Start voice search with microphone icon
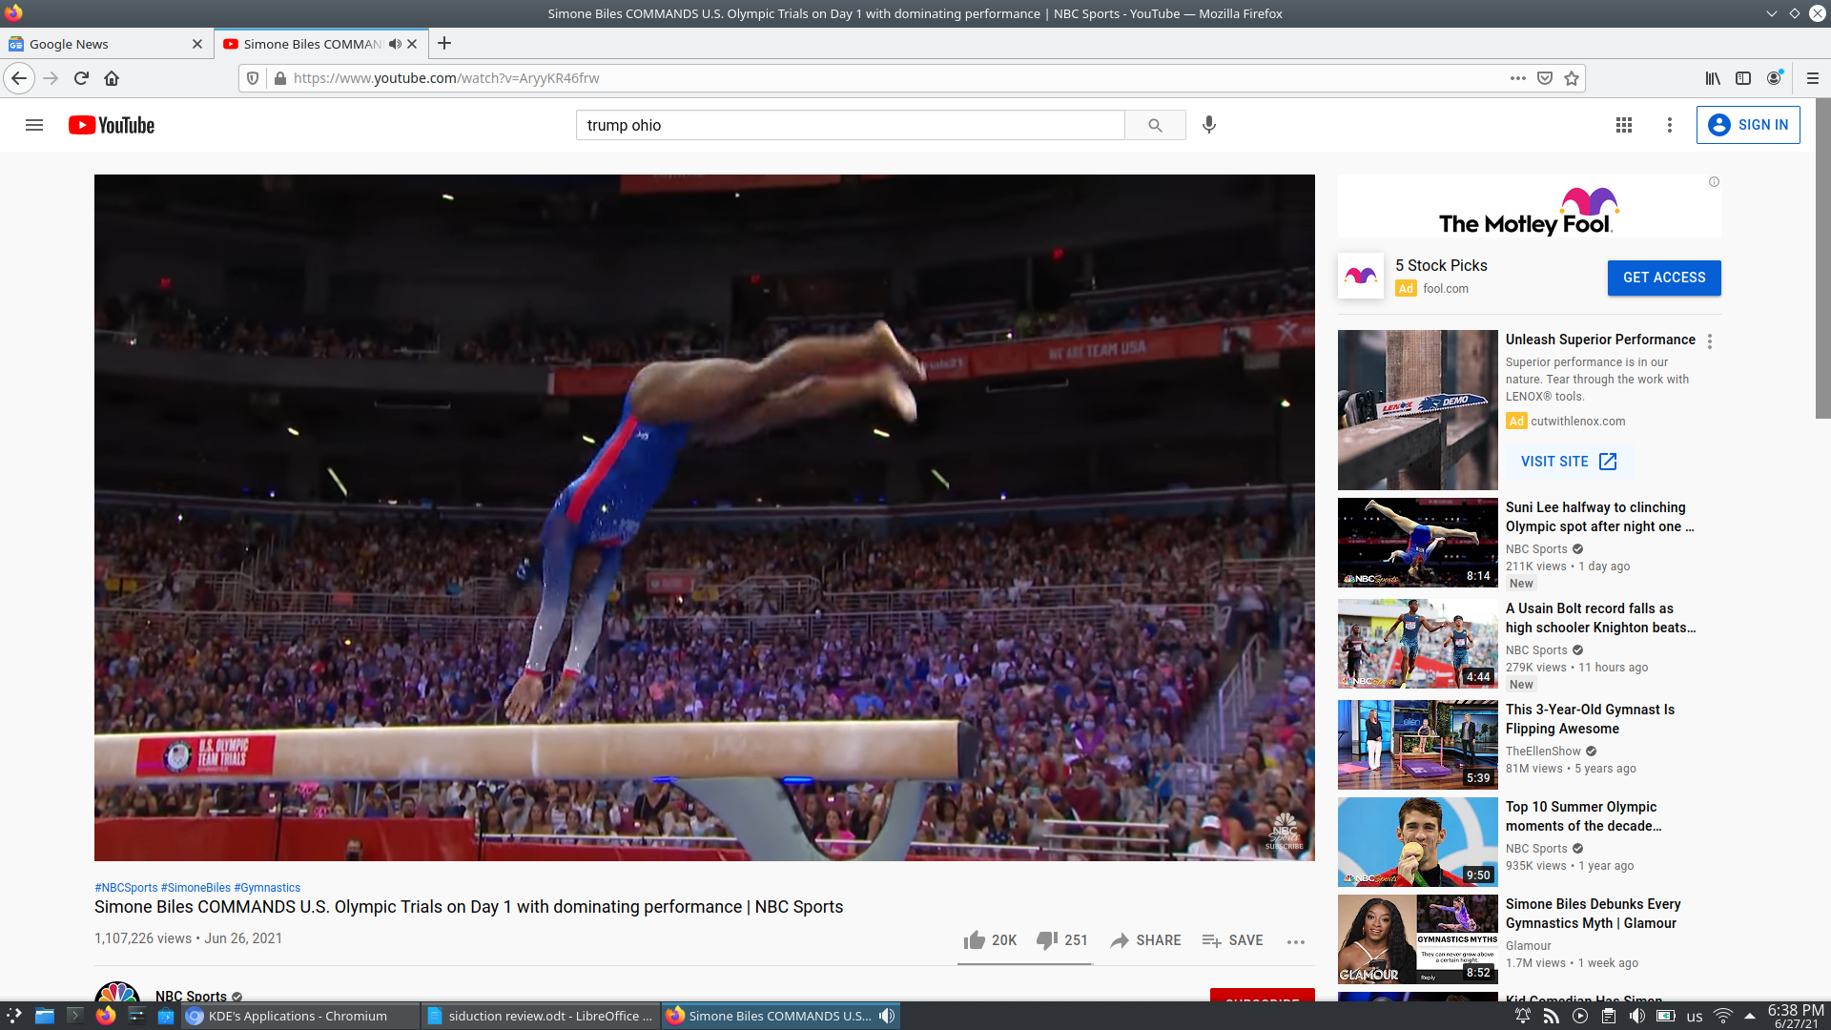 1209,125
